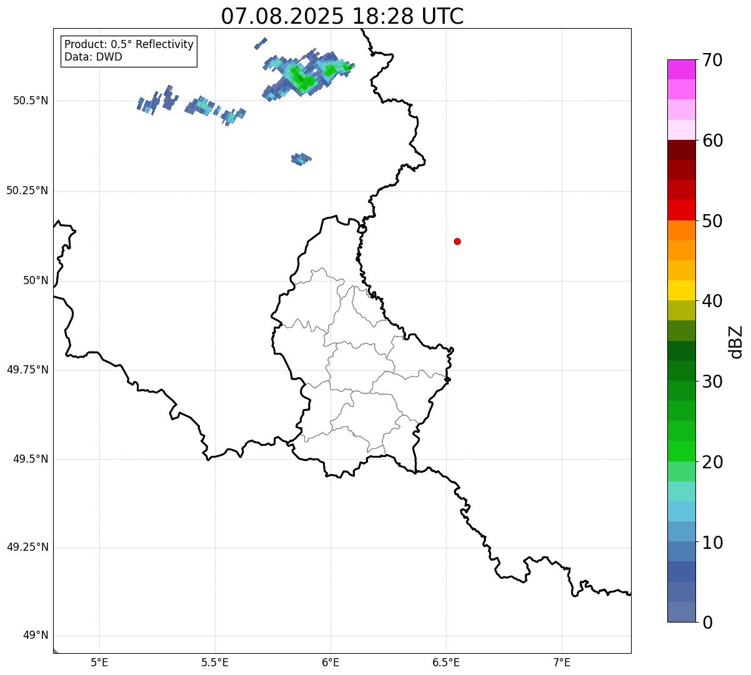This screenshot has width=751, height=675.
Task: Click the latitude label 49.75°N
Action: [27, 370]
